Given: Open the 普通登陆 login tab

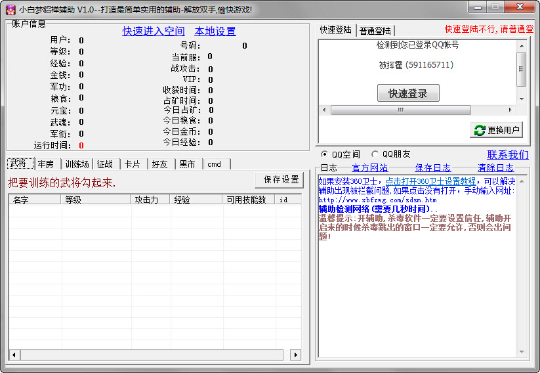Looking at the screenshot, I should 375,31.
